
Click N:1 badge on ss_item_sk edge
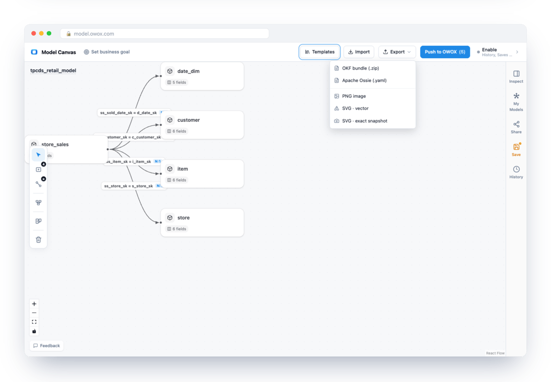point(158,162)
